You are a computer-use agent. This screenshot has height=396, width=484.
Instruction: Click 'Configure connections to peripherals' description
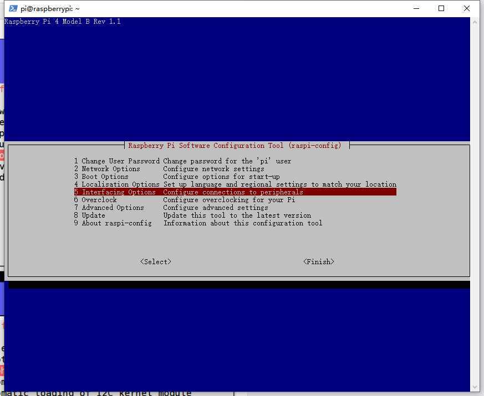coord(233,192)
